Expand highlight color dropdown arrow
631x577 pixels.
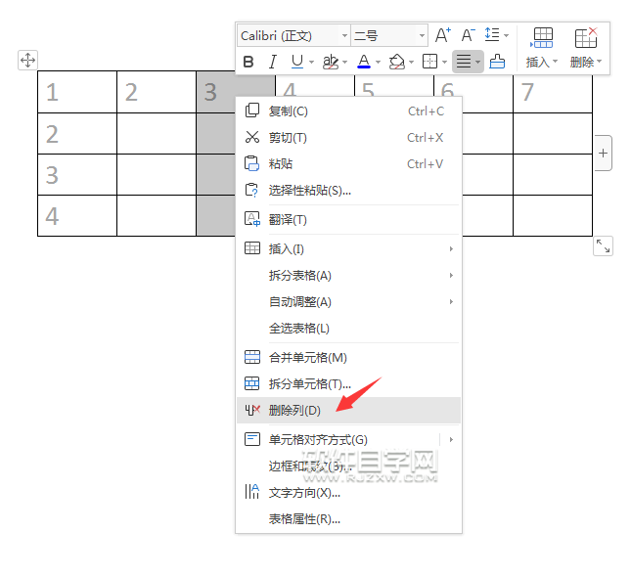click(x=345, y=62)
